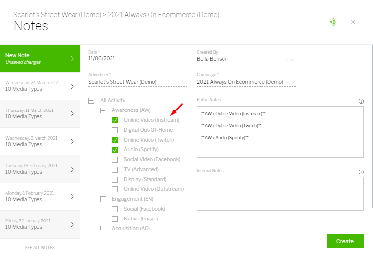Clear the Created By field selection
Screen dimensions: 373x257
point(287,60)
